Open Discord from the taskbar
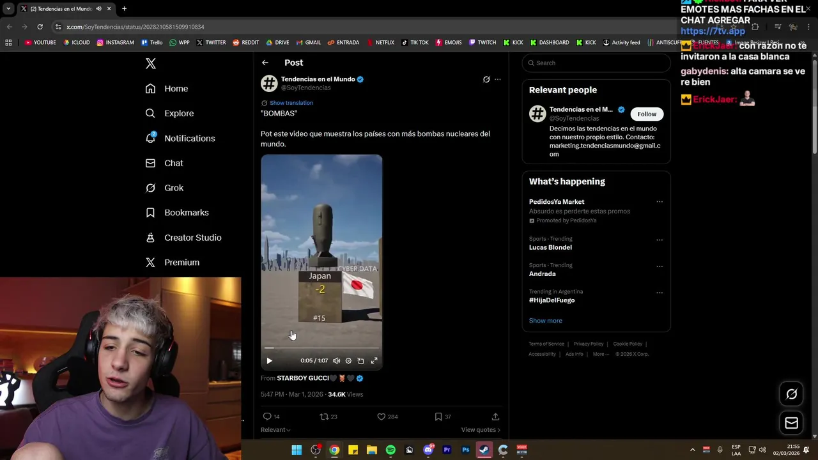Screen dimensions: 818x460 click(428, 450)
